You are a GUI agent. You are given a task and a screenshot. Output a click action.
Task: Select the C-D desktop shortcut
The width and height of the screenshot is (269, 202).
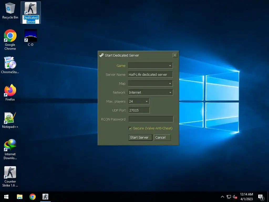click(30, 38)
